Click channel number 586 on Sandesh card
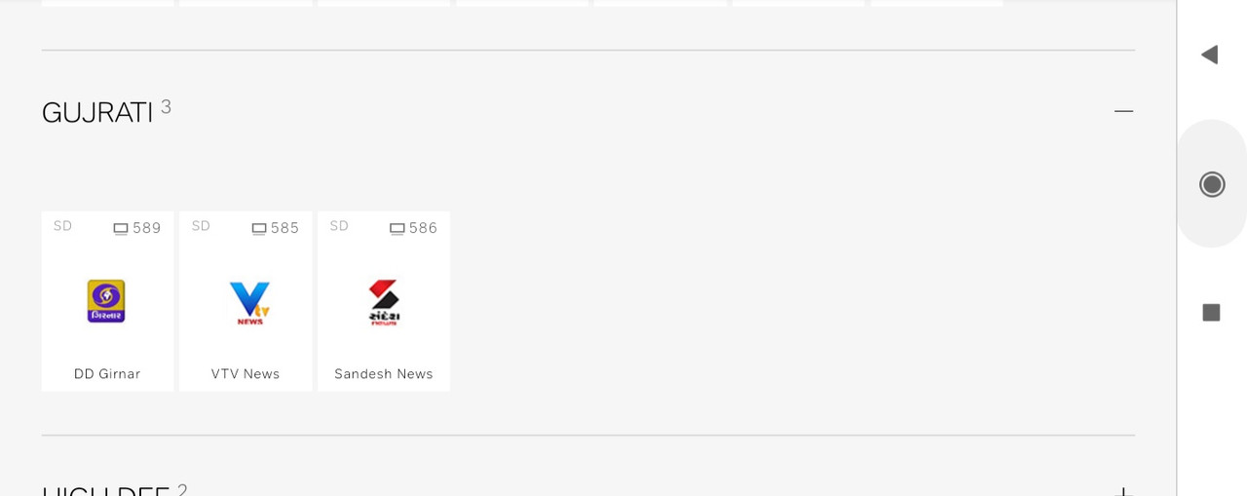Screen dimensions: 1247x496 (423, 228)
